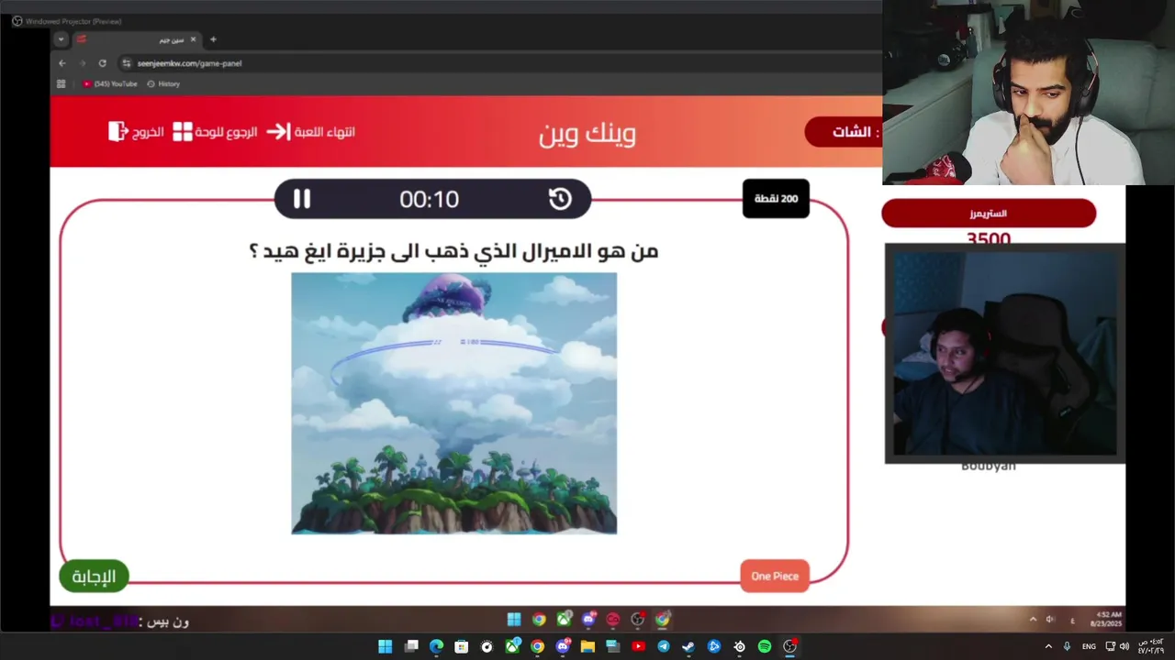Open Telegram on the main taskbar
Viewport: 1175px width, 660px height.
coord(664,646)
